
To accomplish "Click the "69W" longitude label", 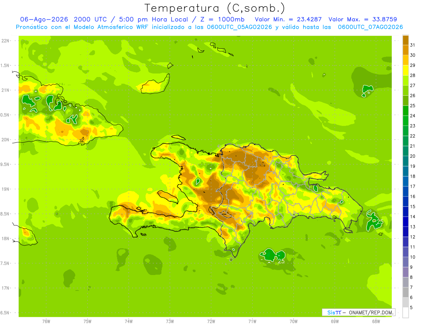I will (335, 321).
